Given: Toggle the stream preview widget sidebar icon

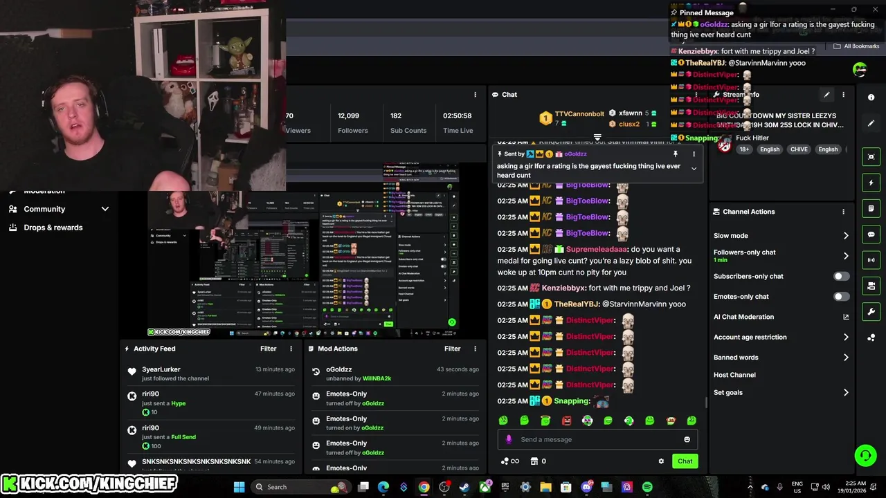Looking at the screenshot, I should 871,157.
